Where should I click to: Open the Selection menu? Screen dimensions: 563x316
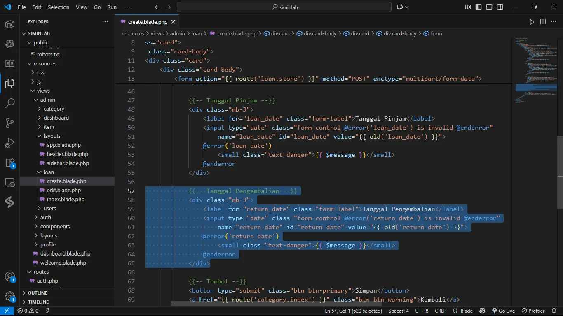[59, 7]
